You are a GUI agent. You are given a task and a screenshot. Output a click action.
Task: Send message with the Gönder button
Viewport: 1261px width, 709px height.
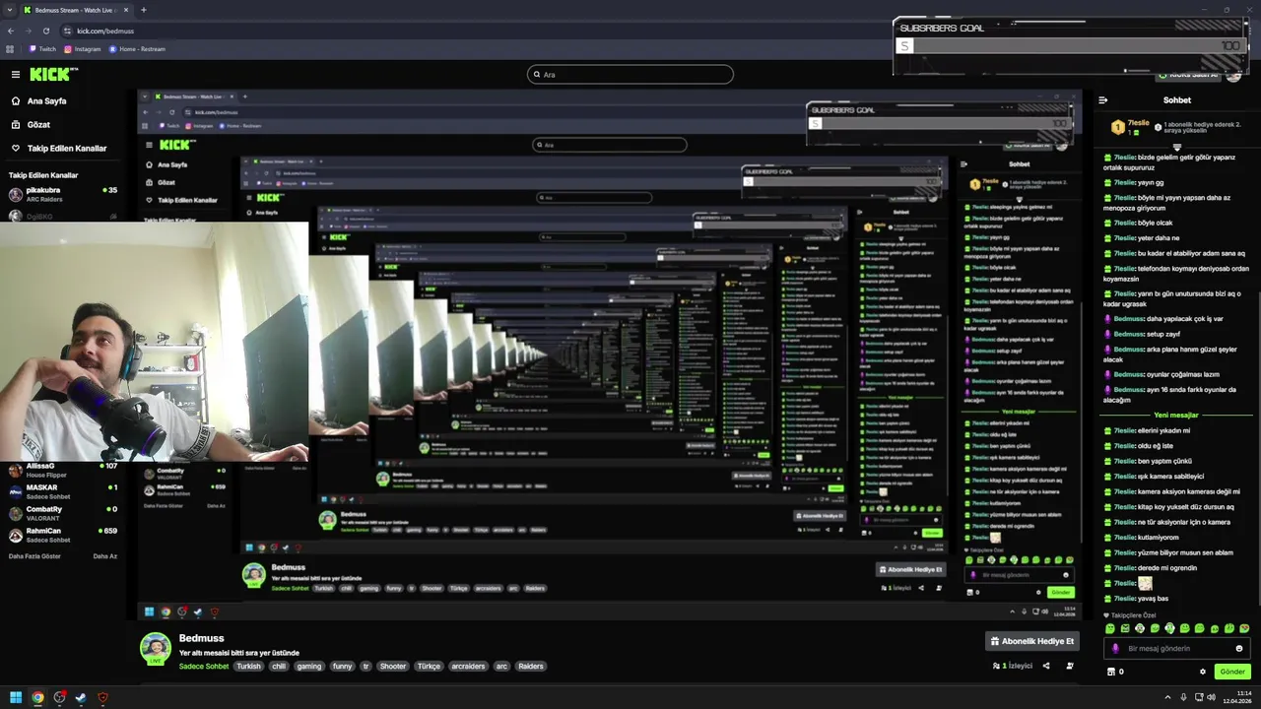point(1232,672)
